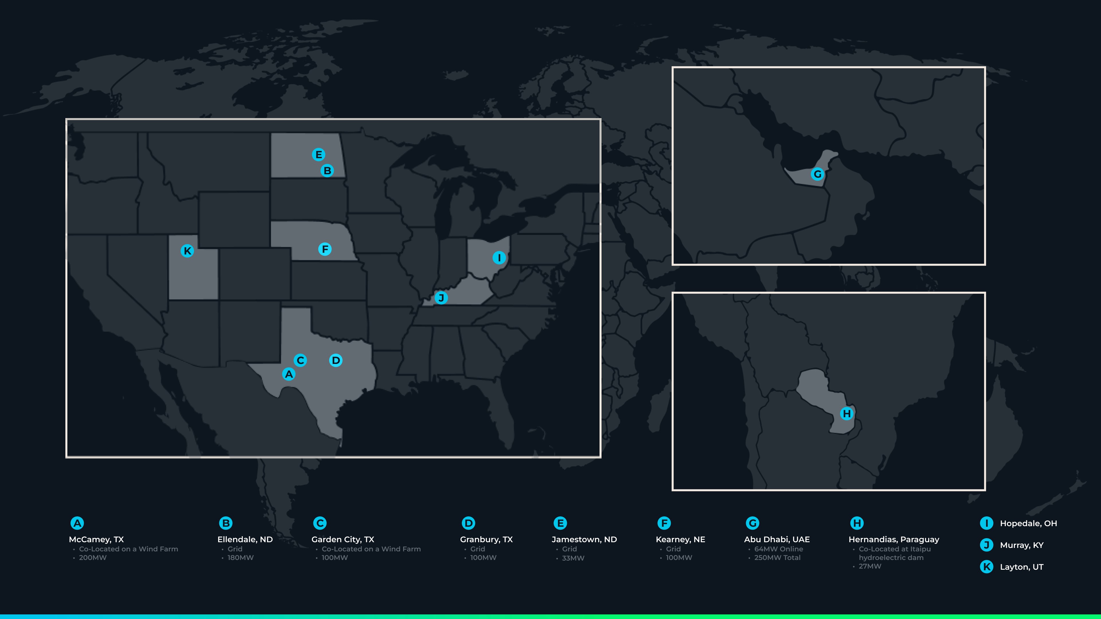Select marker H on Paraguay inset map
Viewport: 1101px width, 619px height.
(847, 414)
